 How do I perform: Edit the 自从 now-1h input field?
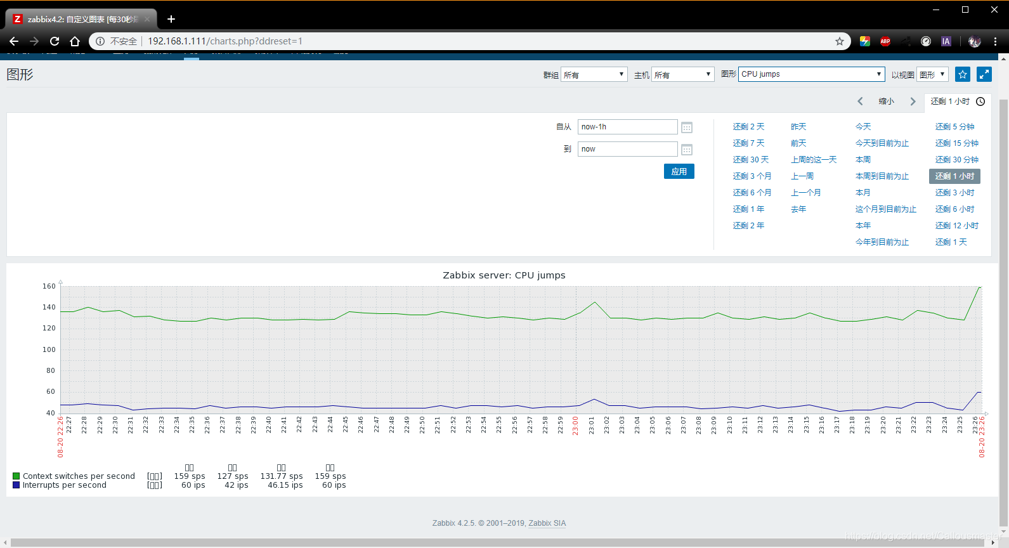click(628, 127)
